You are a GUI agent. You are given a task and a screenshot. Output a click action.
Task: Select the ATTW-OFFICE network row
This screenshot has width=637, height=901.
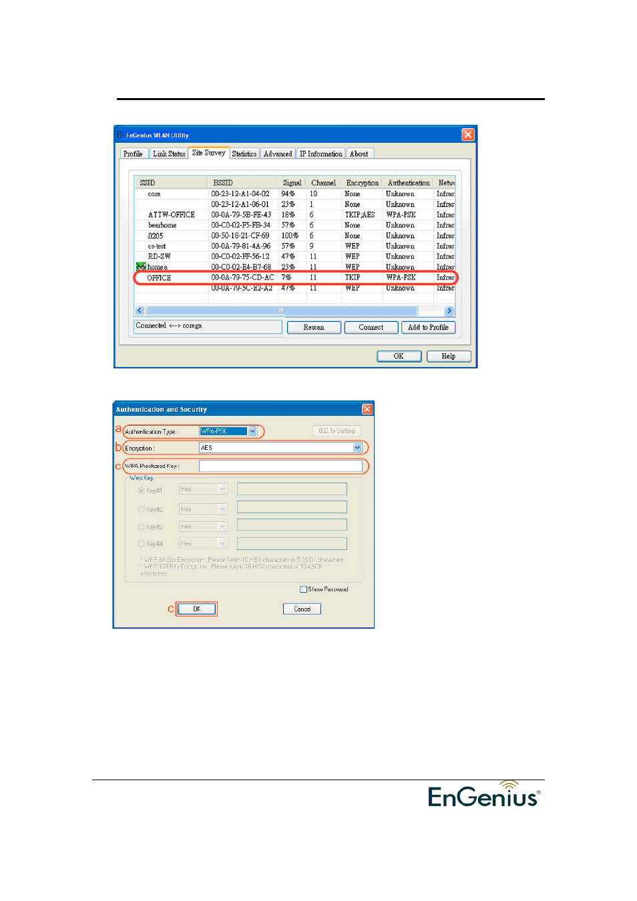296,215
